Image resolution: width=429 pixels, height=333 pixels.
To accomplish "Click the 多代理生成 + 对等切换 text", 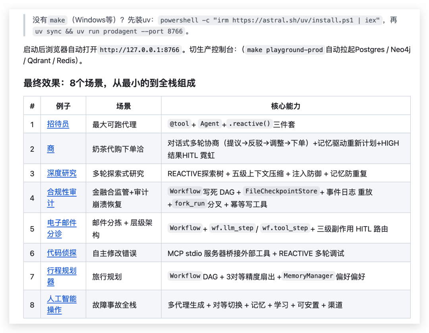I will tap(205, 305).
